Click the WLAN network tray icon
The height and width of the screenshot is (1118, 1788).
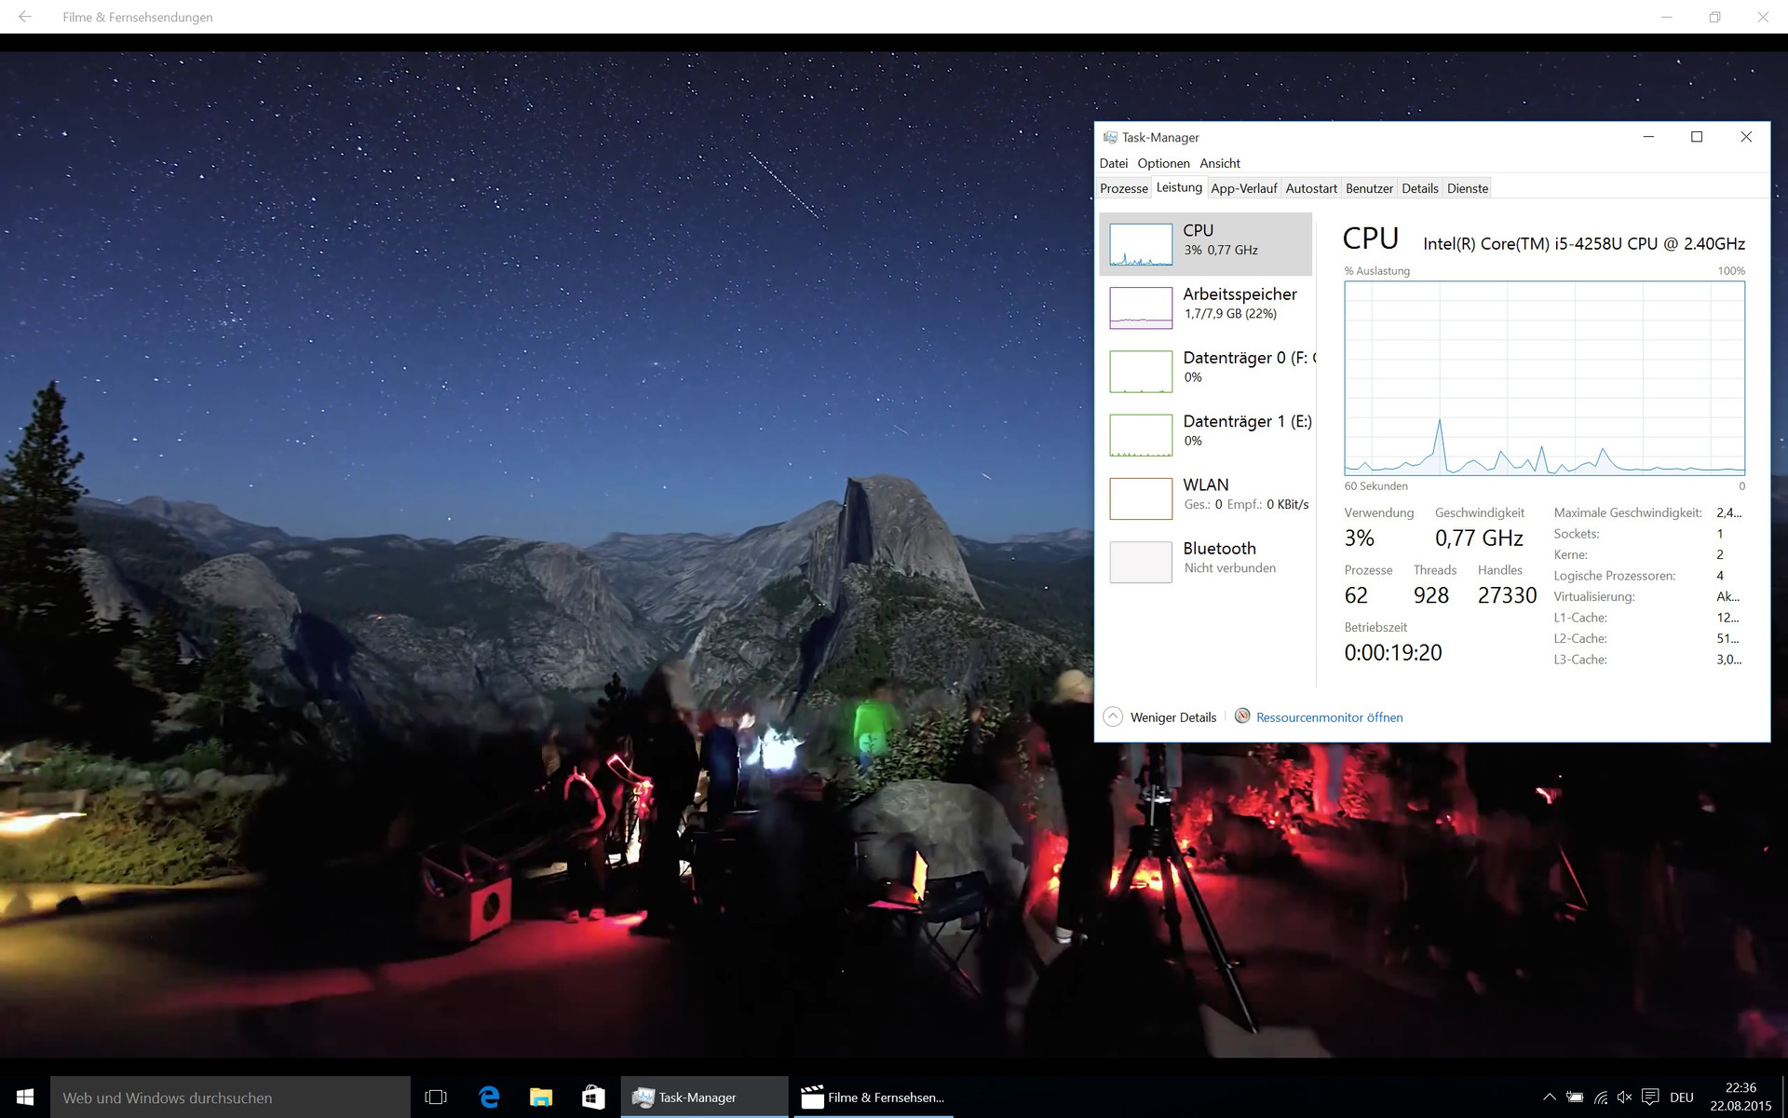[1600, 1098]
